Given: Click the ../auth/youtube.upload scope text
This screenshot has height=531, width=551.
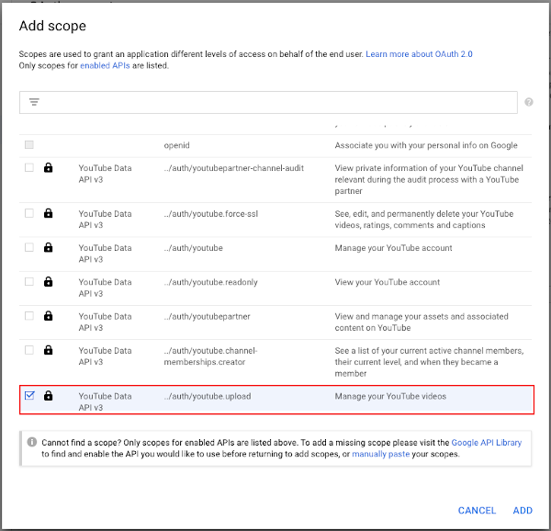Looking at the screenshot, I should tap(208, 396).
